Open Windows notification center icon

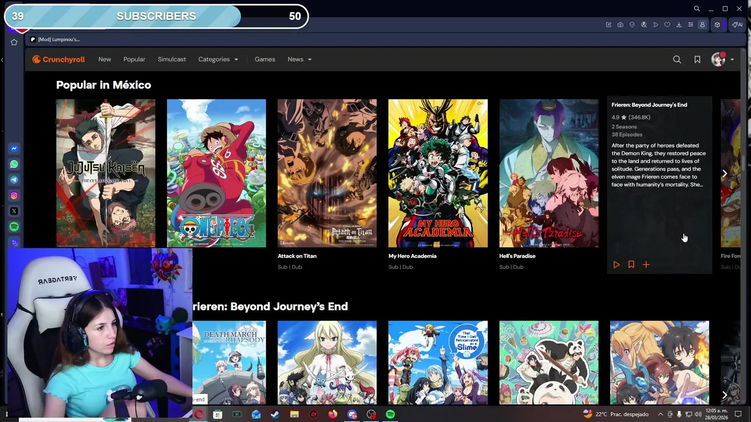click(x=739, y=414)
